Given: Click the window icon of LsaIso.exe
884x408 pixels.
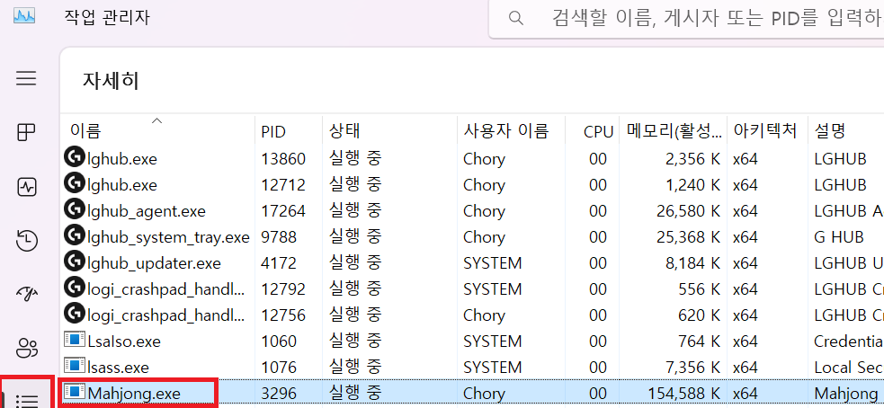Looking at the screenshot, I should coord(75,341).
